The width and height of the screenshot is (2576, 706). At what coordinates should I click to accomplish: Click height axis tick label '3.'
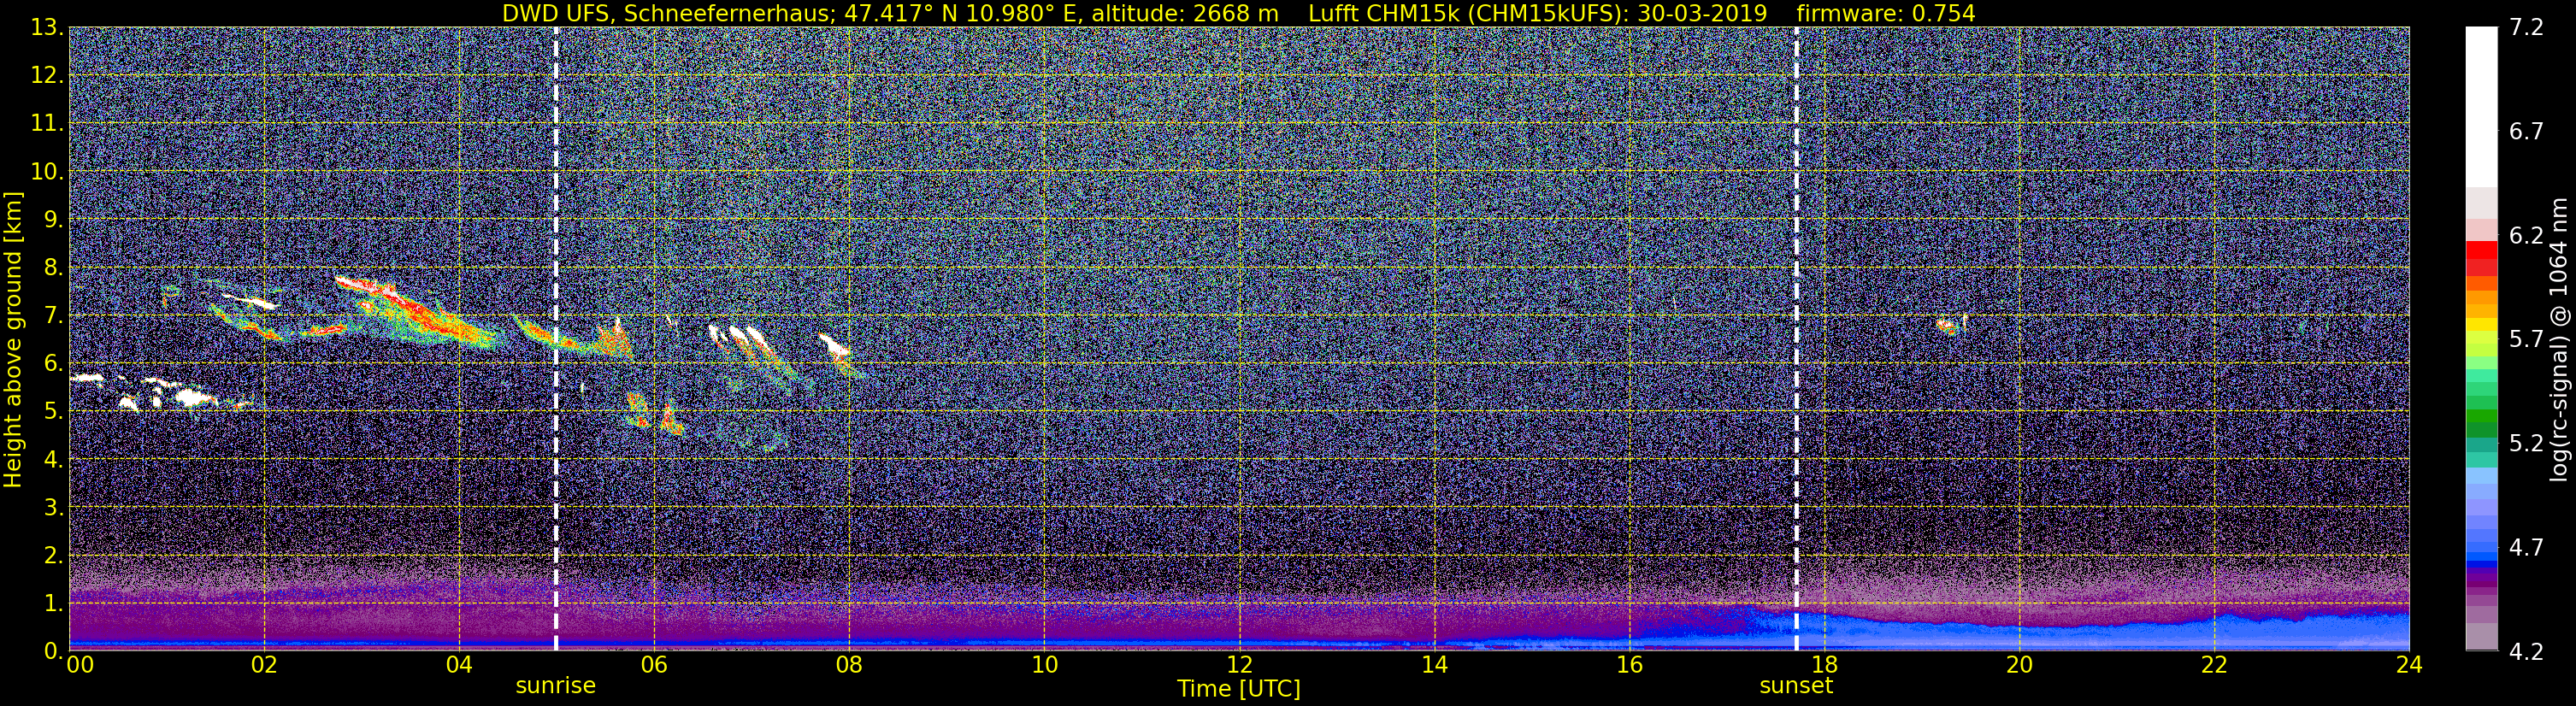click(53, 508)
